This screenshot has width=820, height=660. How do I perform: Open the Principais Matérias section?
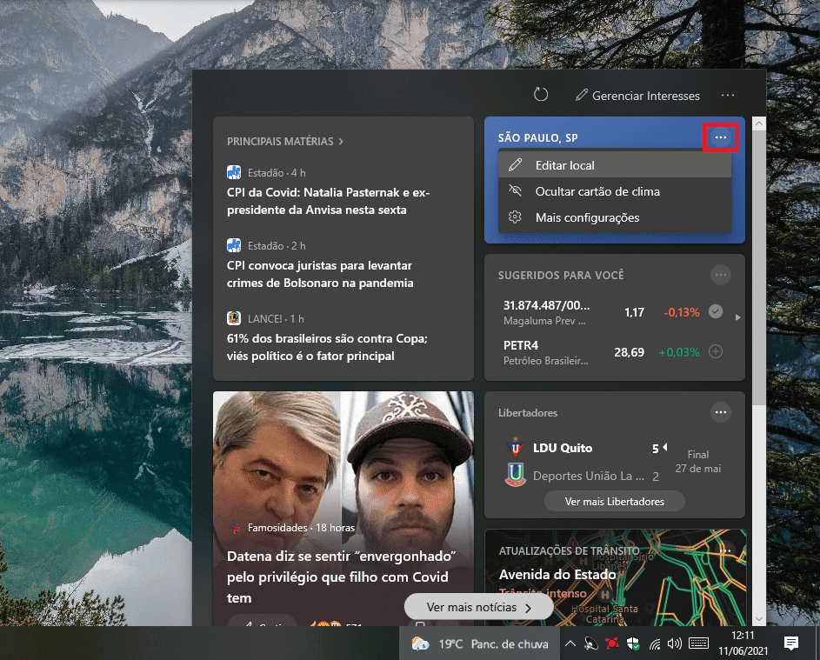click(285, 141)
